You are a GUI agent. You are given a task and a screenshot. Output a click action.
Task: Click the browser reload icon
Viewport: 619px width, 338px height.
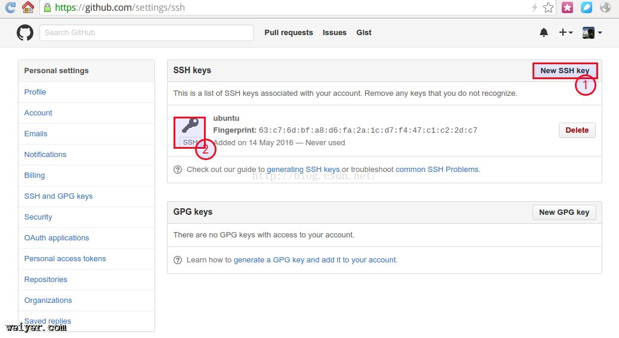[x=10, y=8]
